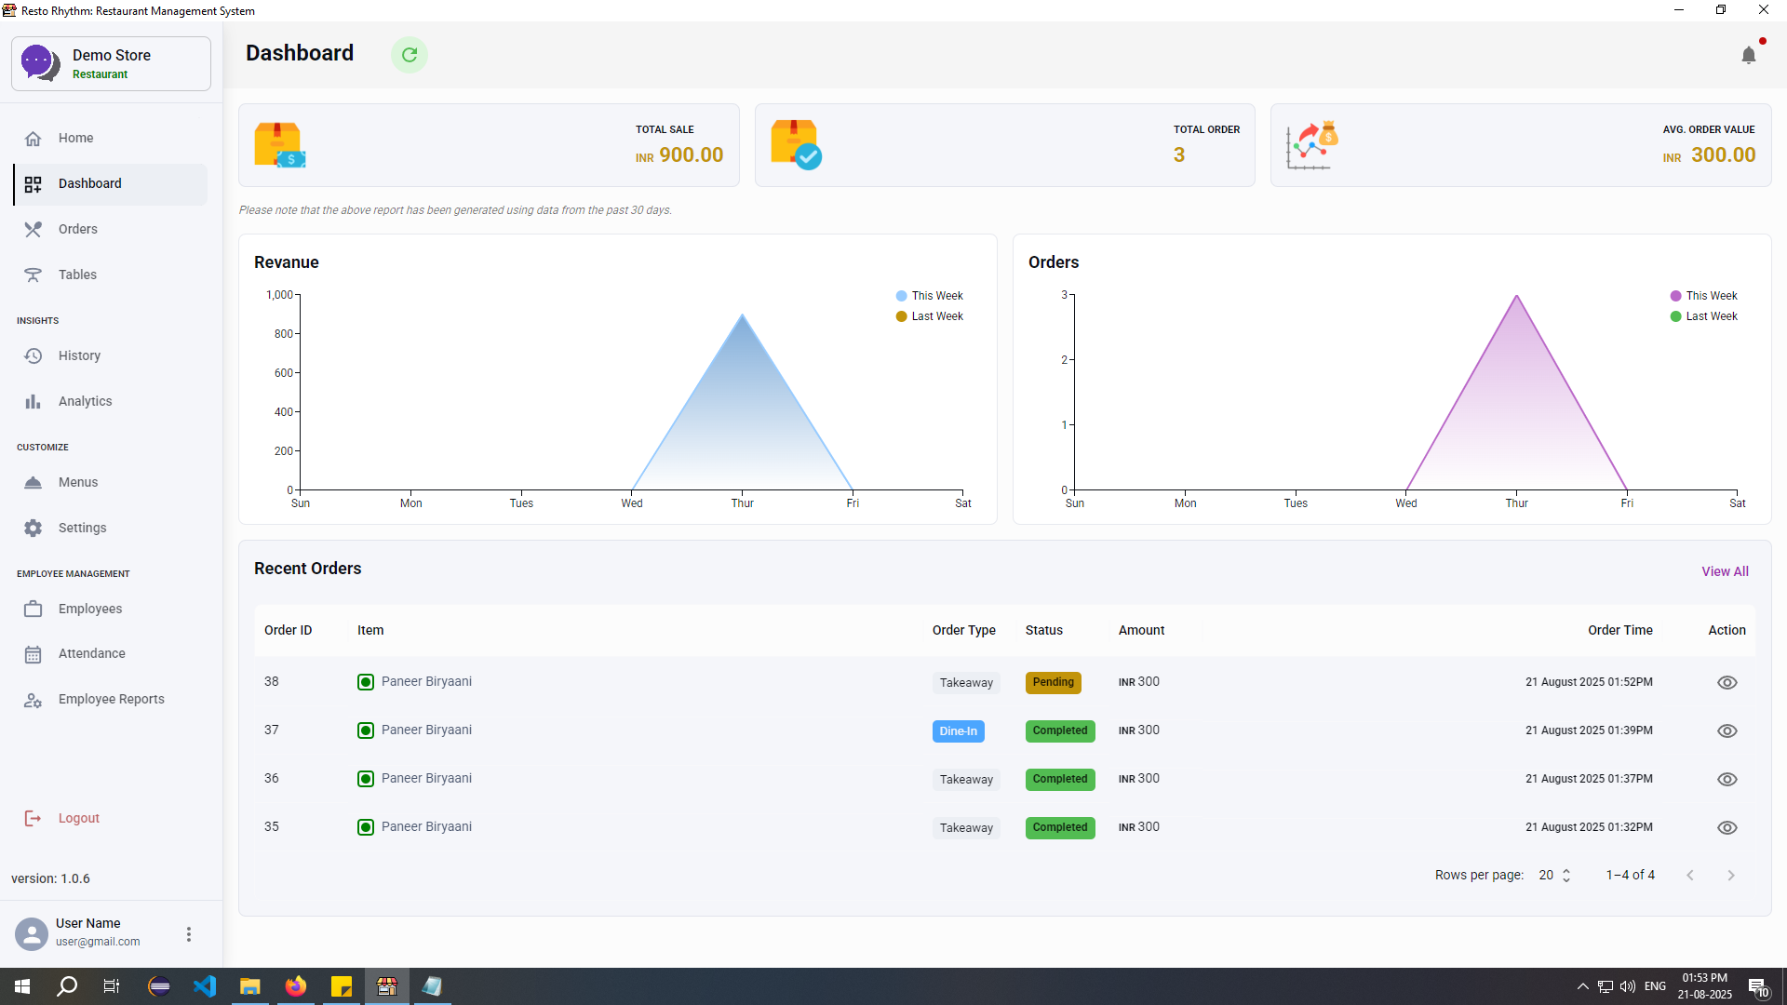Screen dimensions: 1787x1005
Task: Switch to the Dashboard tab in sidebar
Action: 89,183
